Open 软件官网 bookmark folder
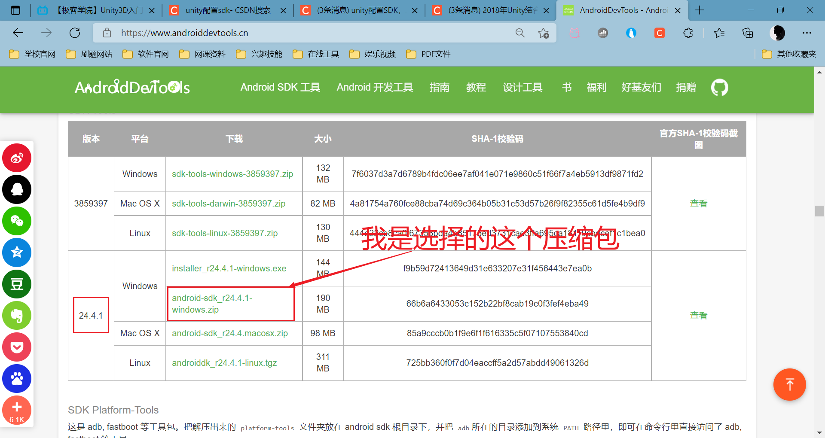The image size is (825, 438). 146,54
